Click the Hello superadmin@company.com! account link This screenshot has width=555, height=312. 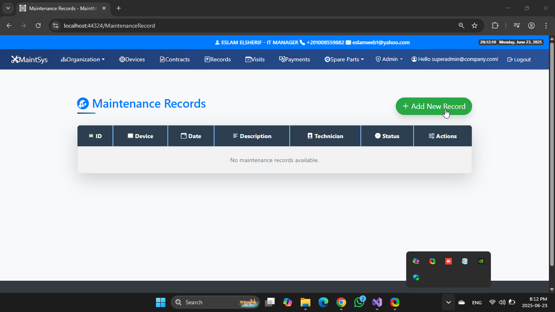click(455, 59)
